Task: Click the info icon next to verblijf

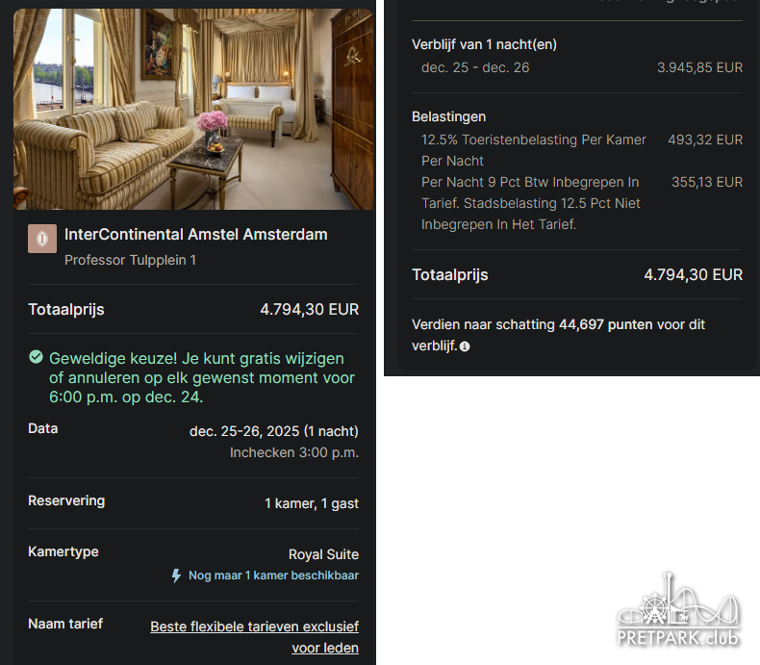Action: coord(465,346)
